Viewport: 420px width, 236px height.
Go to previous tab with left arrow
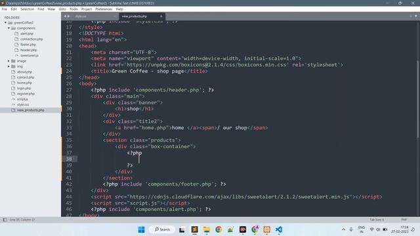coord(64,16)
